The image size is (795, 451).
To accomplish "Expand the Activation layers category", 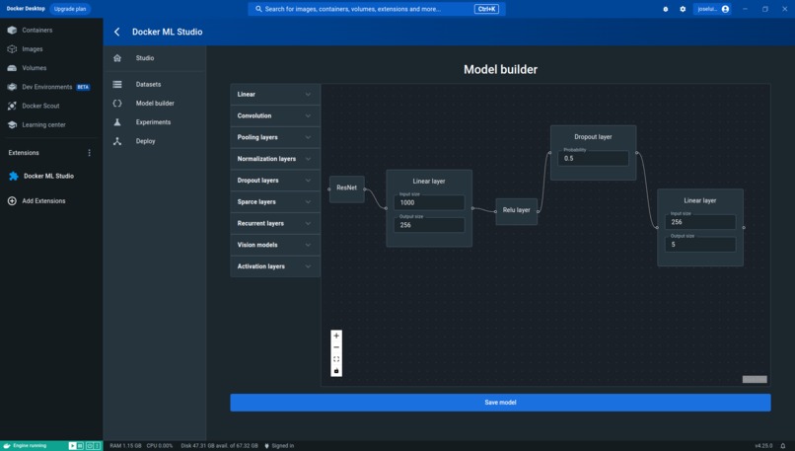I will [275, 266].
